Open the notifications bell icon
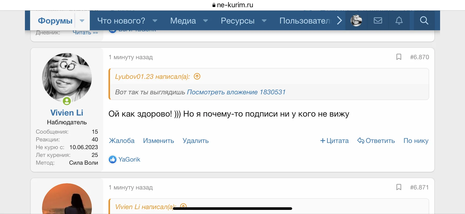The image size is (465, 214). 399,20
